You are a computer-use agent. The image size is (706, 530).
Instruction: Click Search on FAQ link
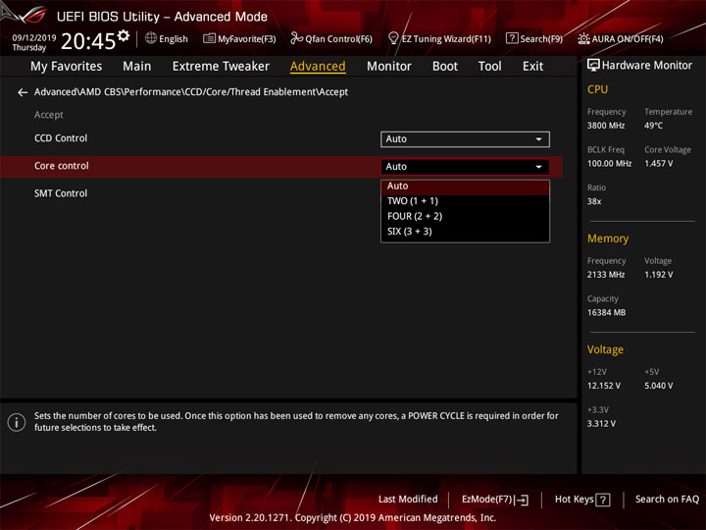668,500
